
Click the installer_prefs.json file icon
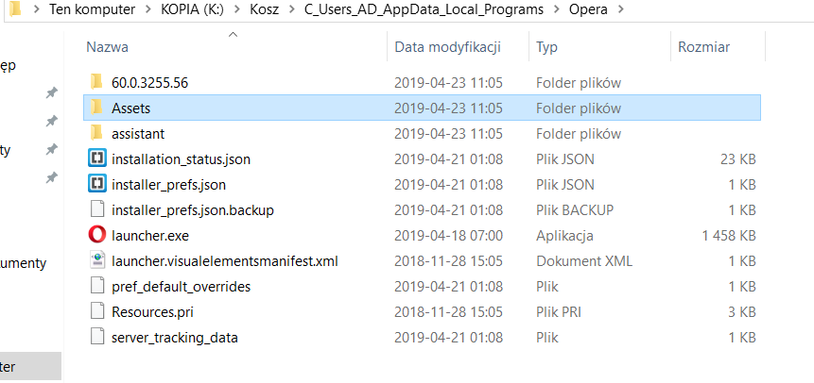[97, 184]
